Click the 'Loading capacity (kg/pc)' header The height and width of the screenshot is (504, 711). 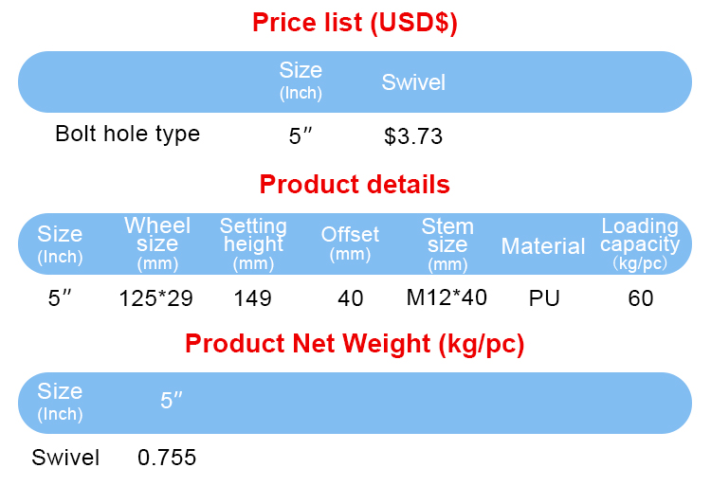(640, 243)
